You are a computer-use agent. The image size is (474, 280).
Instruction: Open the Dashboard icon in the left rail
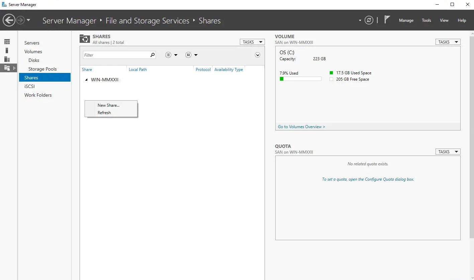coord(7,42)
